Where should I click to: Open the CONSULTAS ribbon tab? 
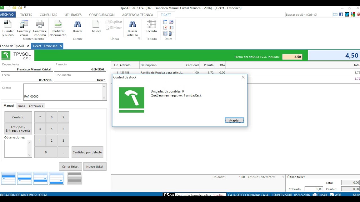(48, 15)
